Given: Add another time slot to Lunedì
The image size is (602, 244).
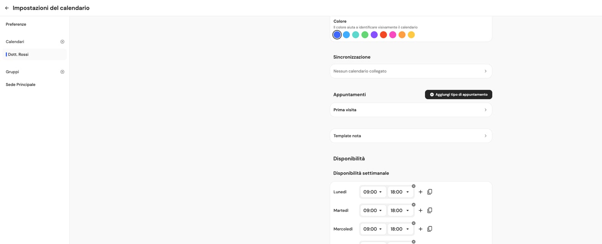Looking at the screenshot, I should point(420,192).
